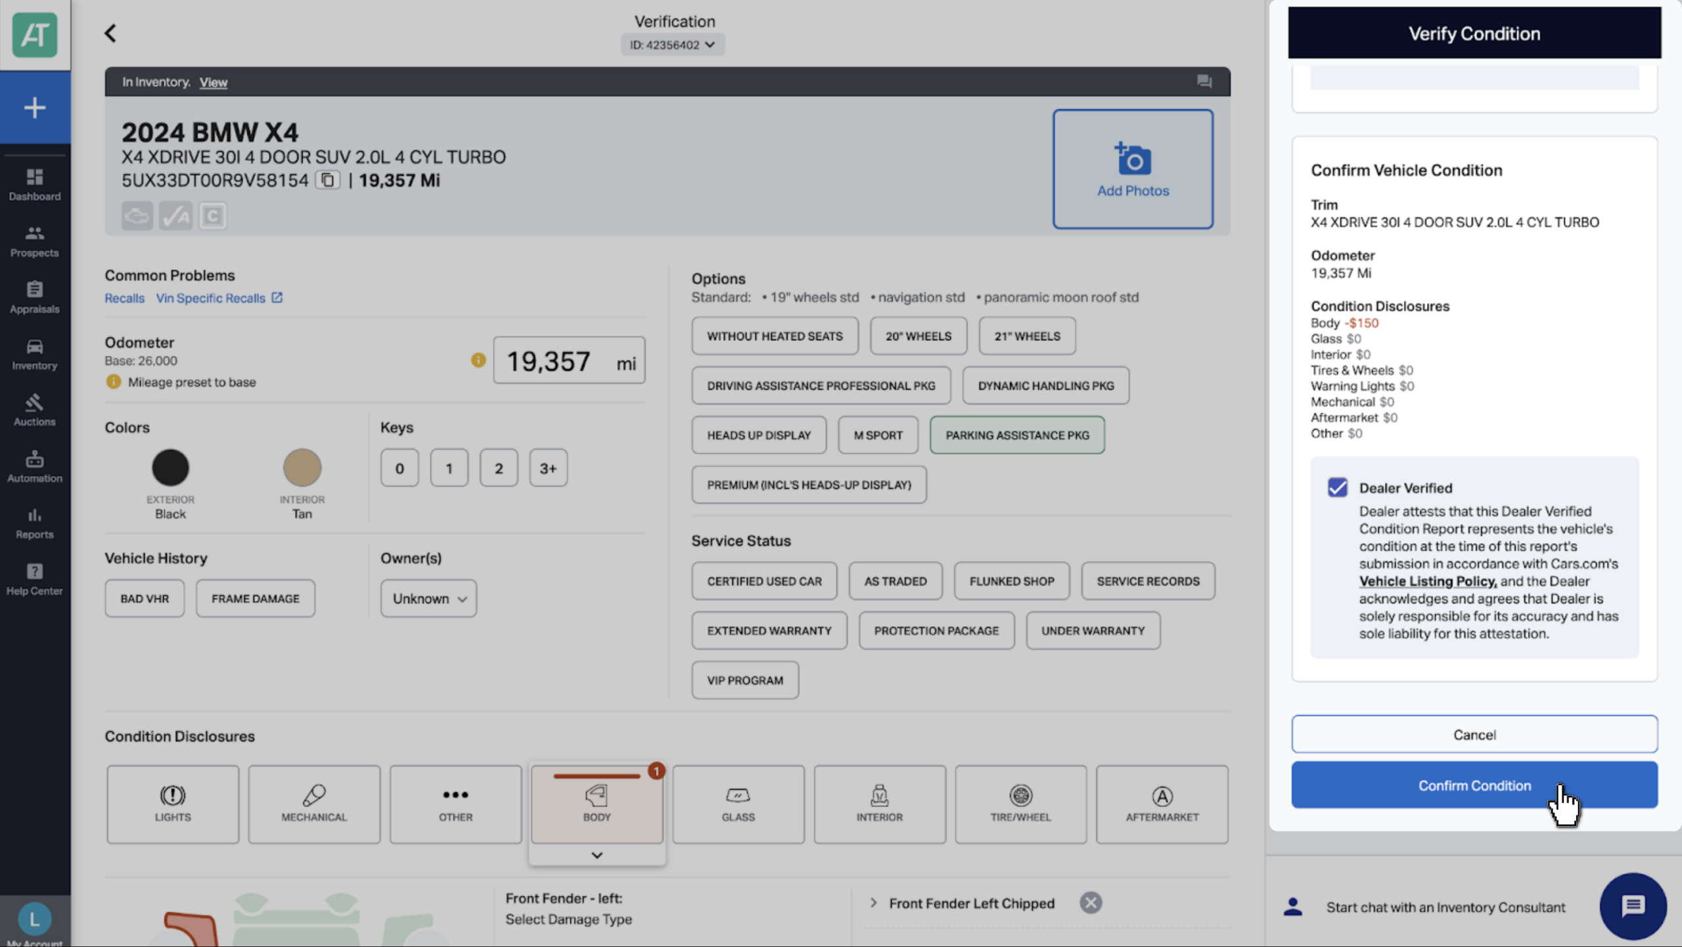Viewport: 1682px width, 947px height.
Task: Toggle Service Records status
Action: pyautogui.click(x=1148, y=581)
